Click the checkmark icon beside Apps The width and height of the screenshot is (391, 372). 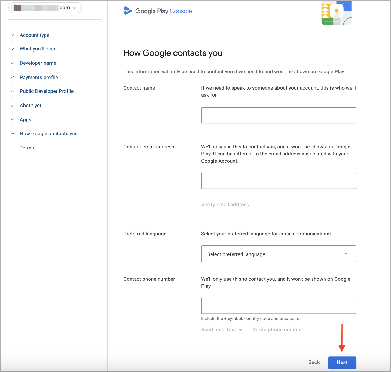pyautogui.click(x=13, y=119)
